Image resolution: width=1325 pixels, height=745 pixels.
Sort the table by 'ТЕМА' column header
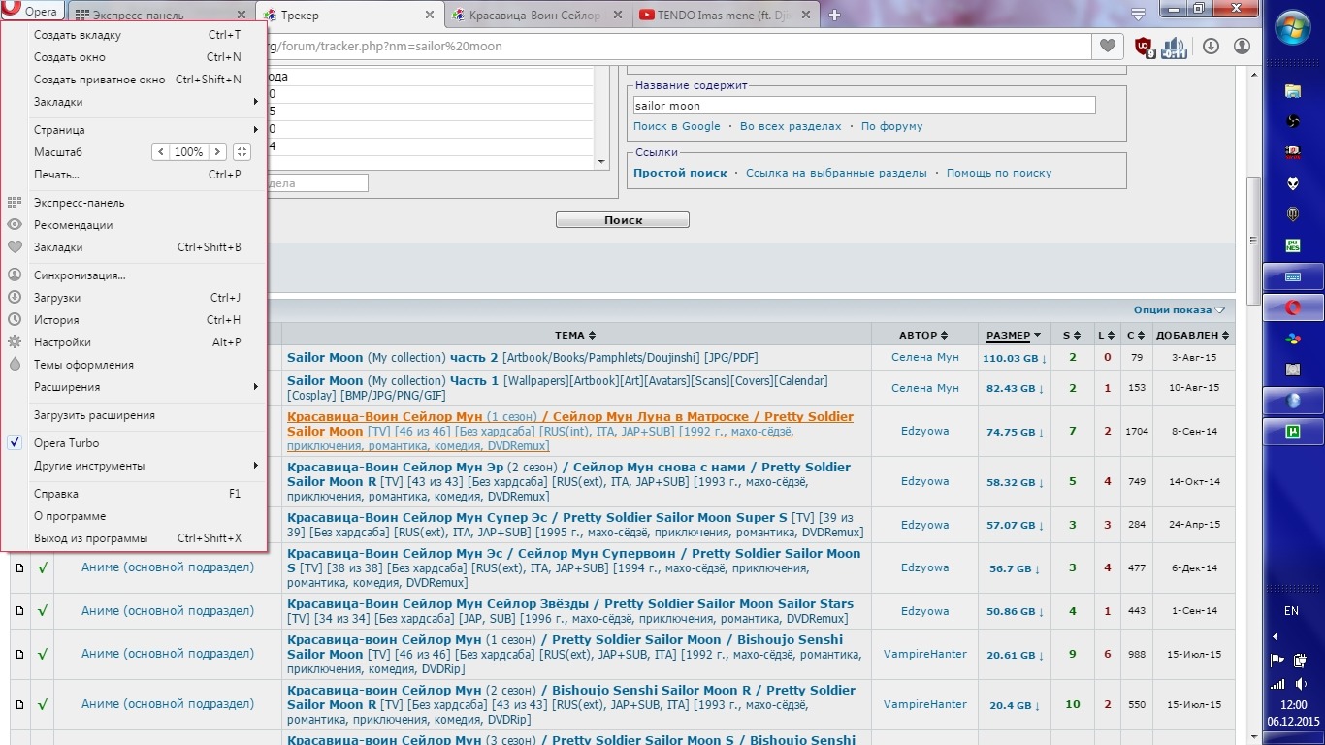(575, 335)
